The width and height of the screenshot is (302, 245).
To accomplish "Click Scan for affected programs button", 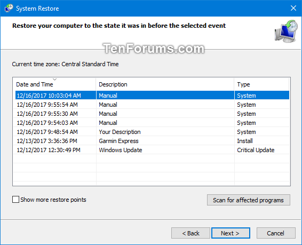I will [x=249, y=200].
